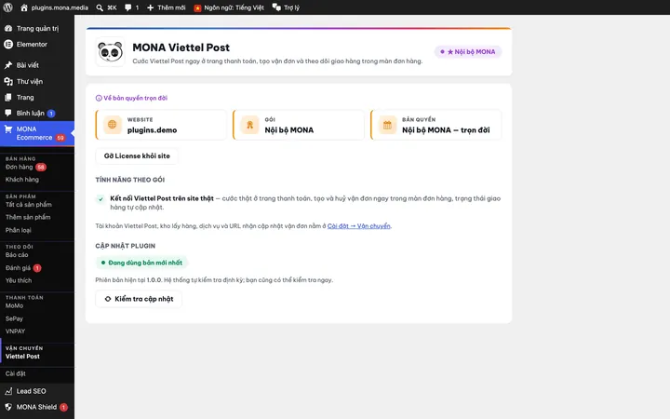Click the MONA Viettel Post heading
Screen dimensions: 670x419
pyautogui.click(x=181, y=47)
